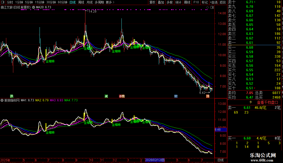Select the 60分钟 period tab
Image resolution: width=283 pixels, height=163 pixels.
pos(63,2)
